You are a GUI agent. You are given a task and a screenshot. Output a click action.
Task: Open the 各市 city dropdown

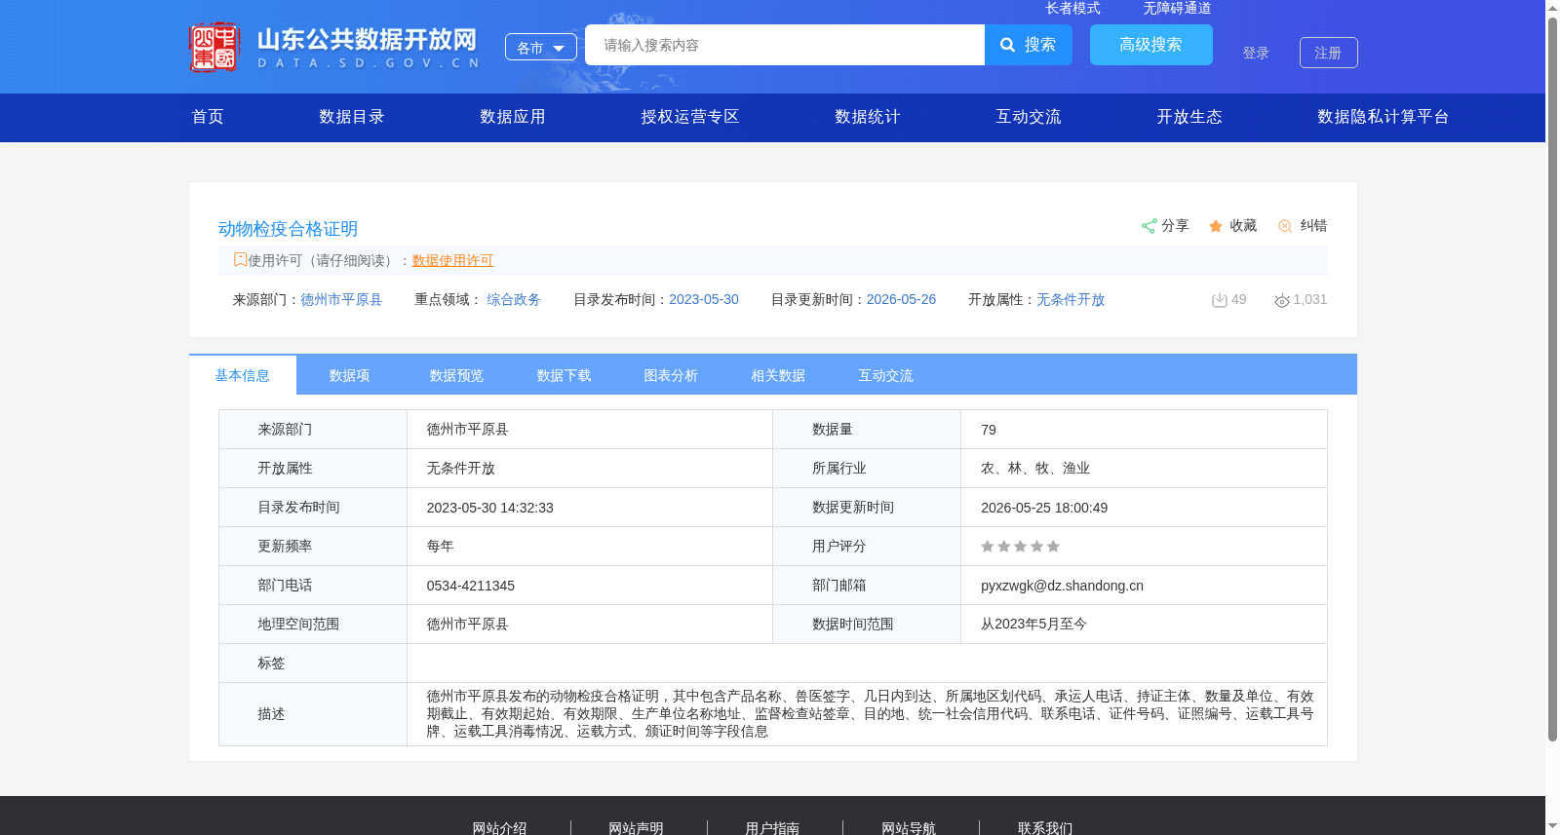tap(541, 47)
